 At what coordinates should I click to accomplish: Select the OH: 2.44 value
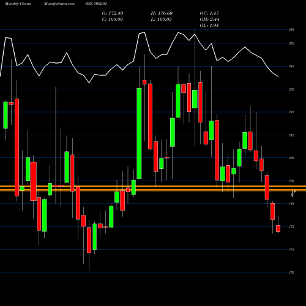(x=209, y=20)
